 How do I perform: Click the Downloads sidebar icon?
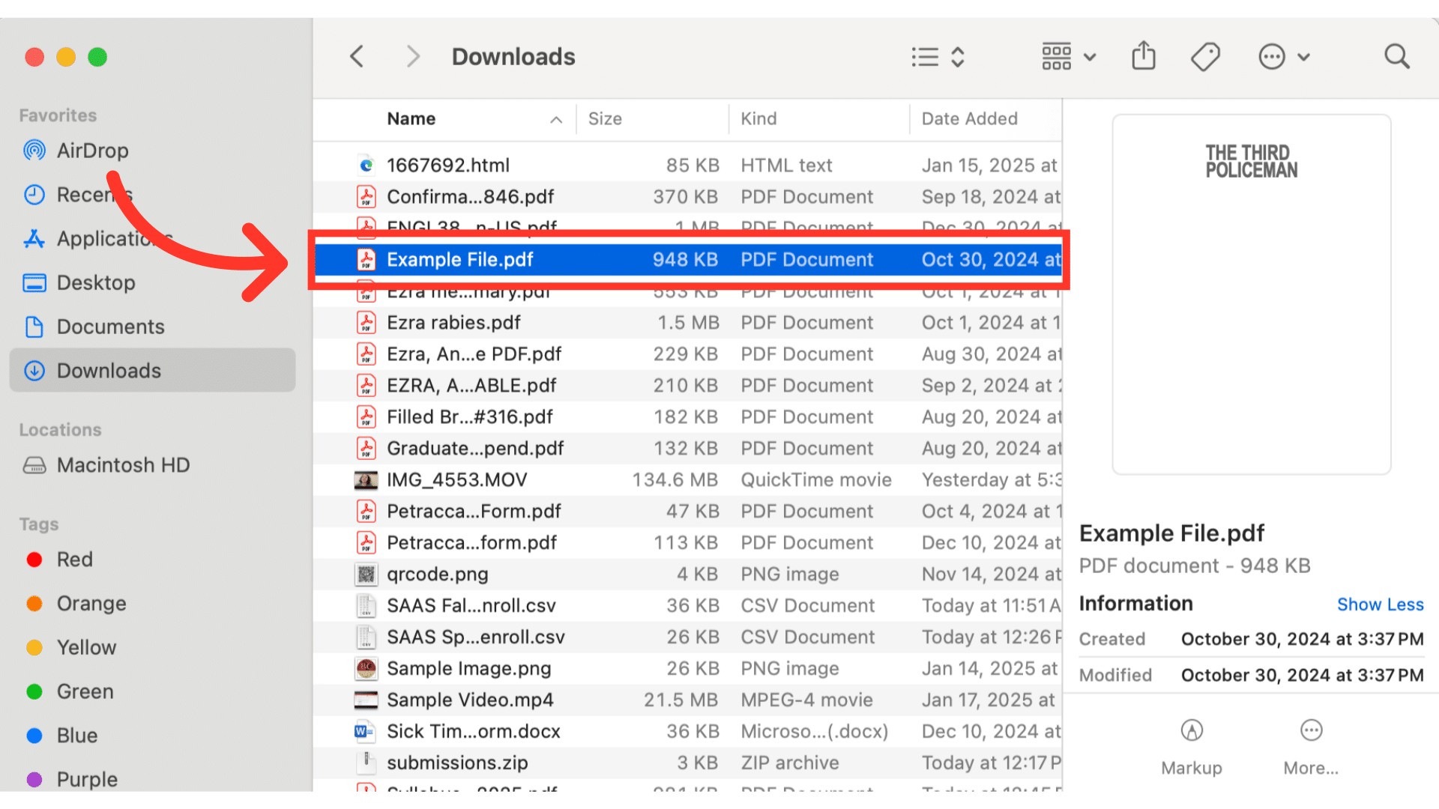[34, 371]
